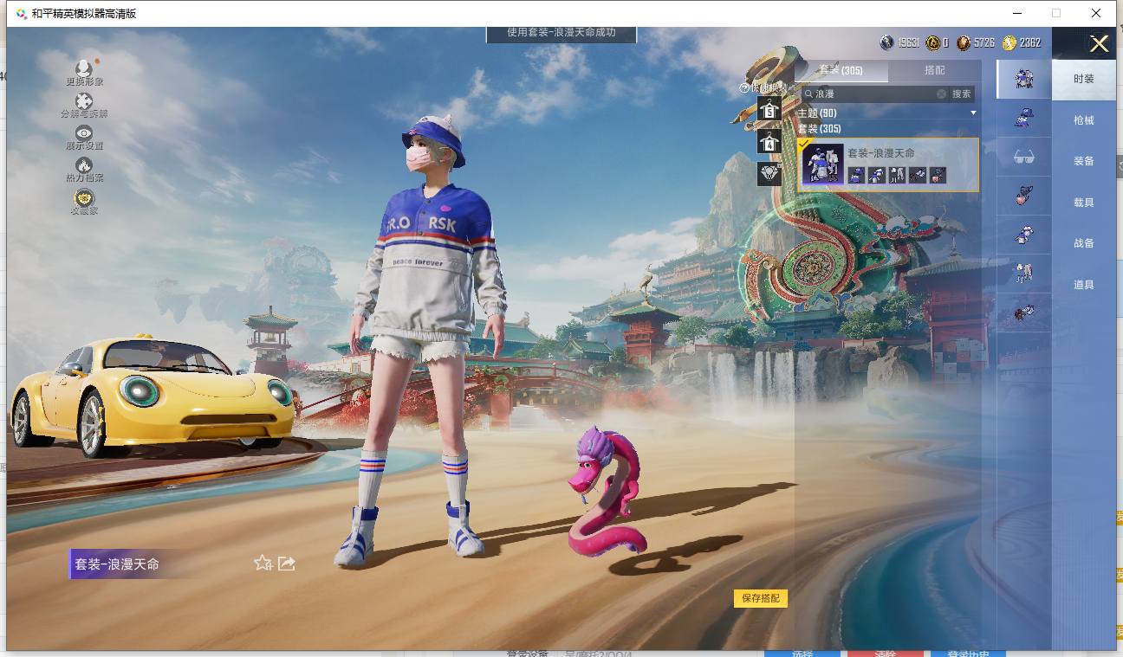Click the 保存搭配 save outfit button
The height and width of the screenshot is (657, 1123).
pyautogui.click(x=761, y=598)
